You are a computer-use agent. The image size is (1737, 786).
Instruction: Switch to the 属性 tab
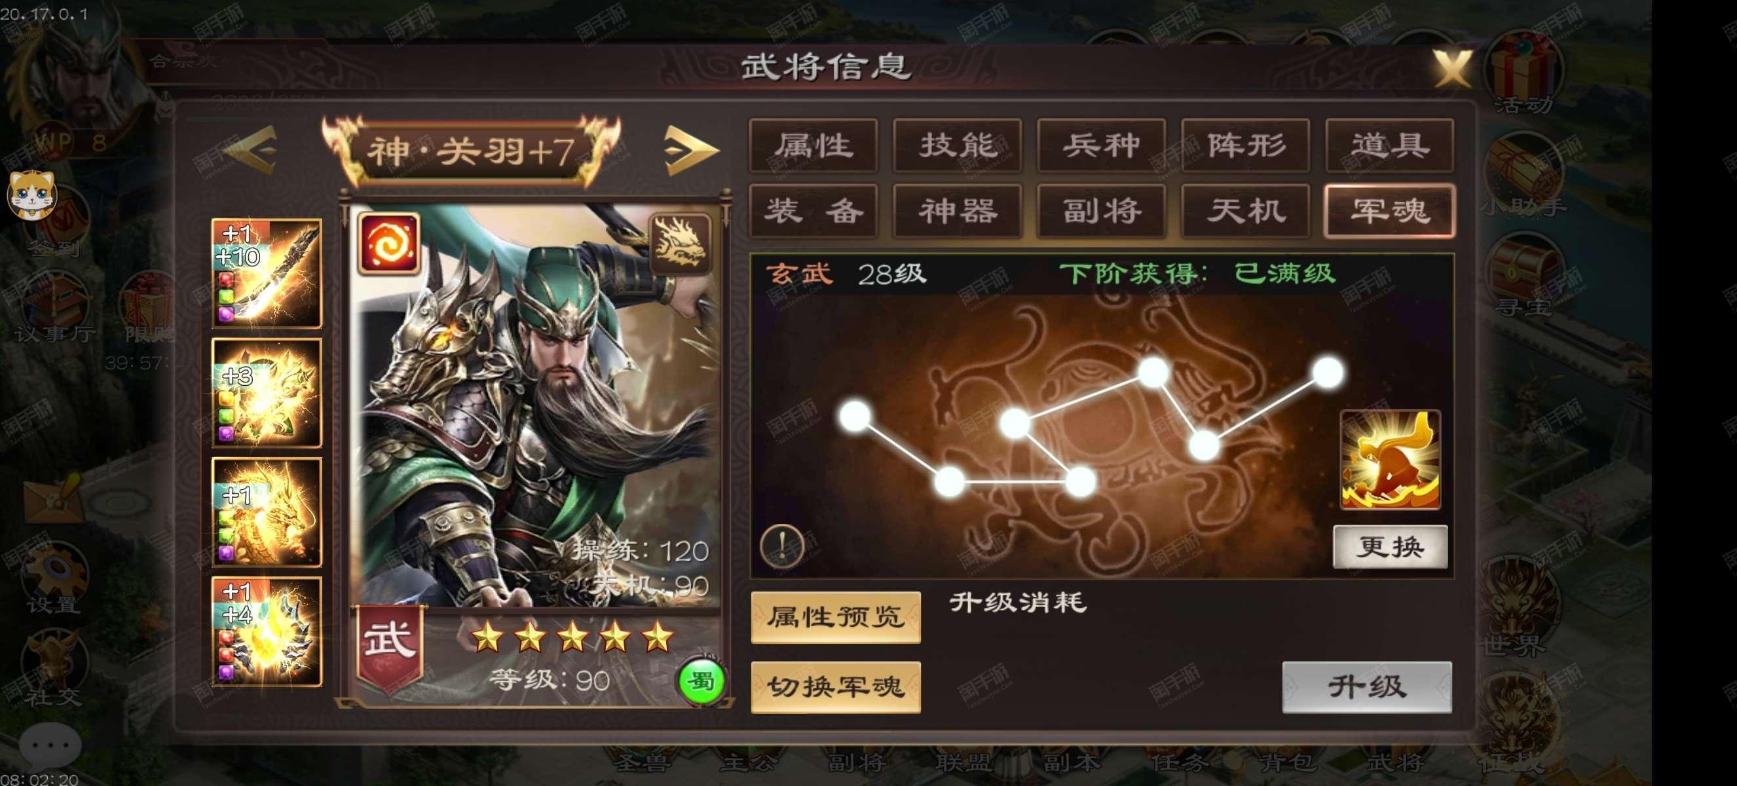point(813,145)
